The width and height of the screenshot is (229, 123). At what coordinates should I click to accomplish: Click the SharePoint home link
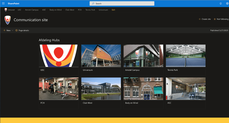pyautogui.click(x=13, y=4)
